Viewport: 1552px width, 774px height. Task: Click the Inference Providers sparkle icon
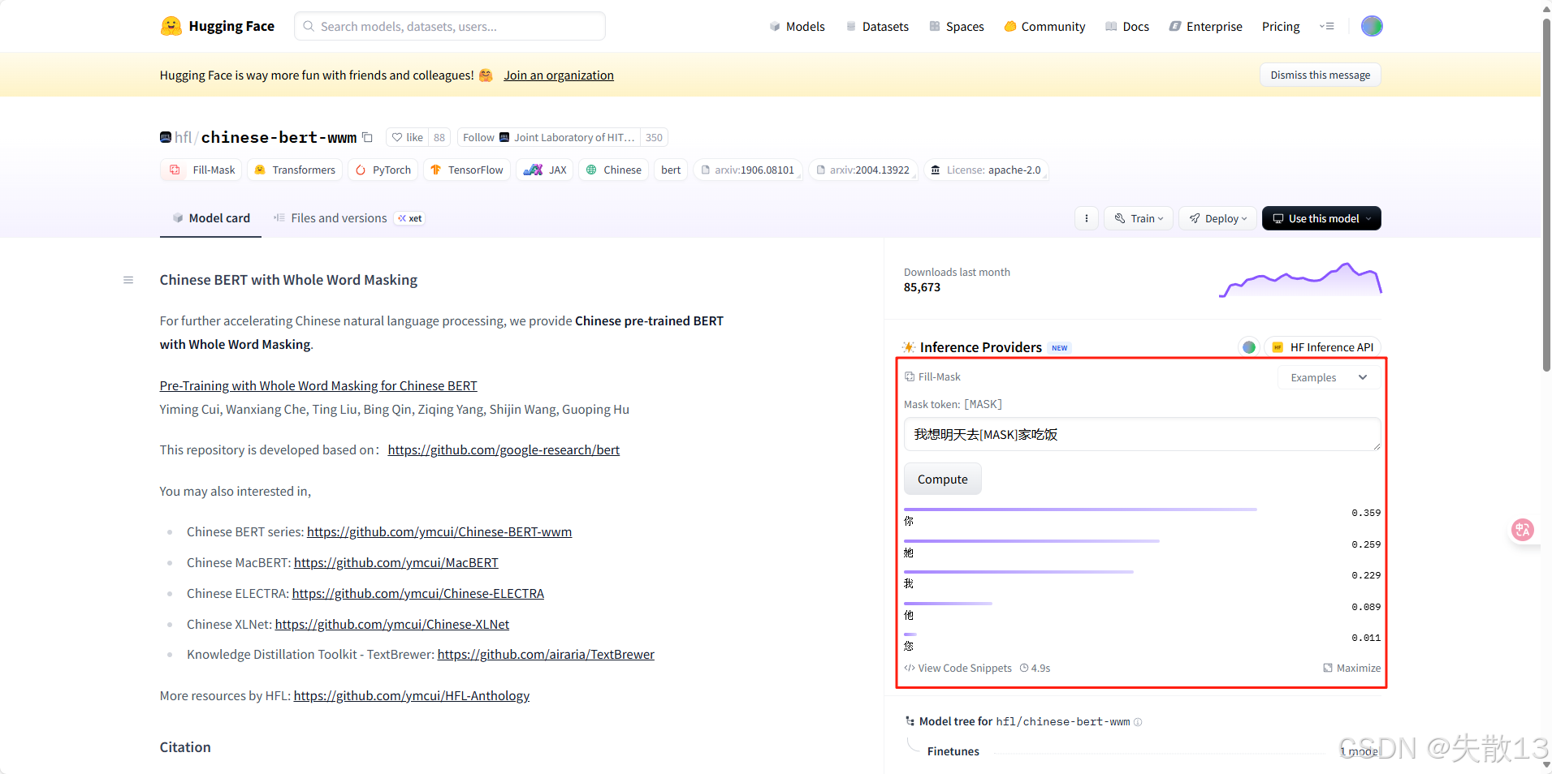(909, 347)
